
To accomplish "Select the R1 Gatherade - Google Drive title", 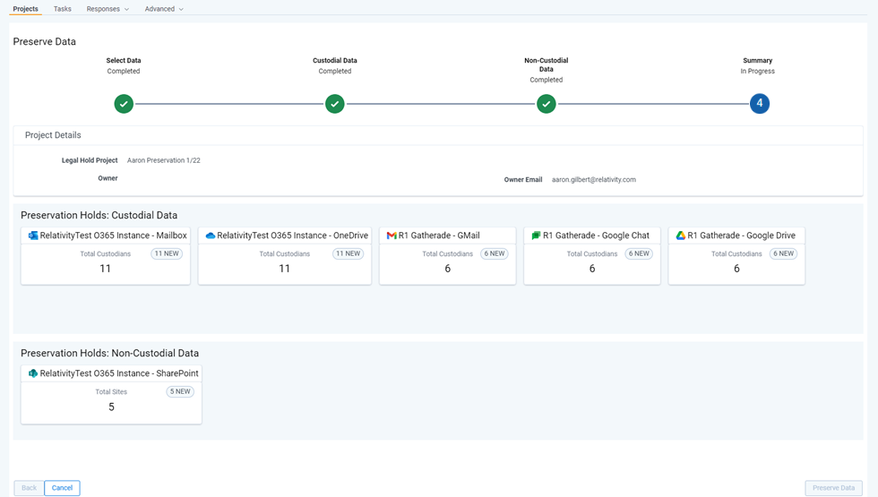I will (x=742, y=236).
